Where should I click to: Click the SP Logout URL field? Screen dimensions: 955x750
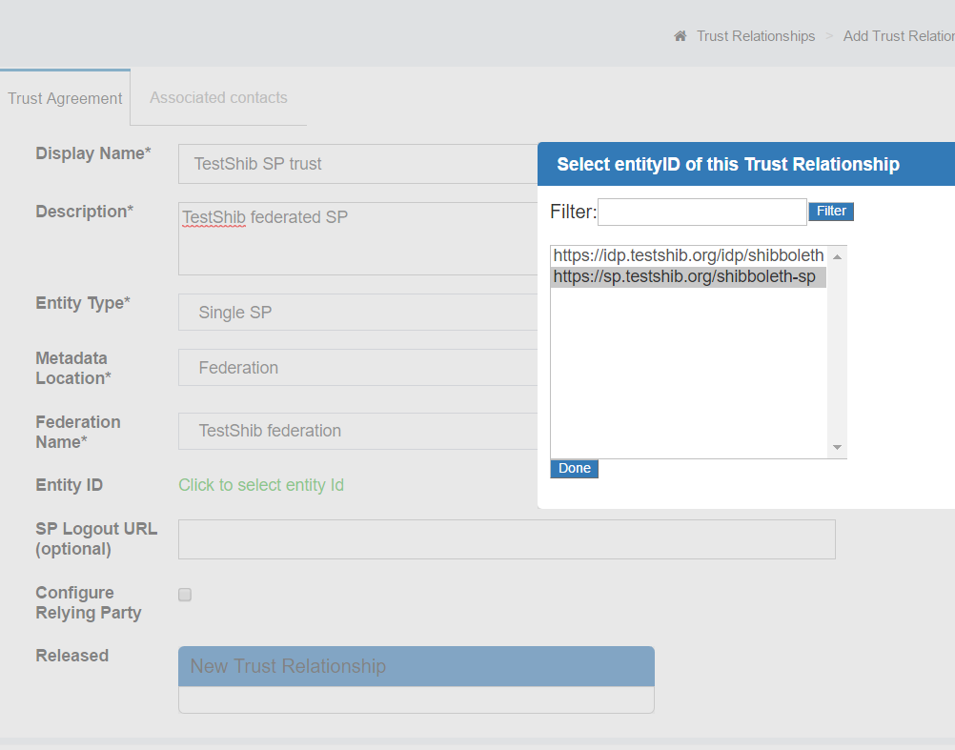point(506,539)
